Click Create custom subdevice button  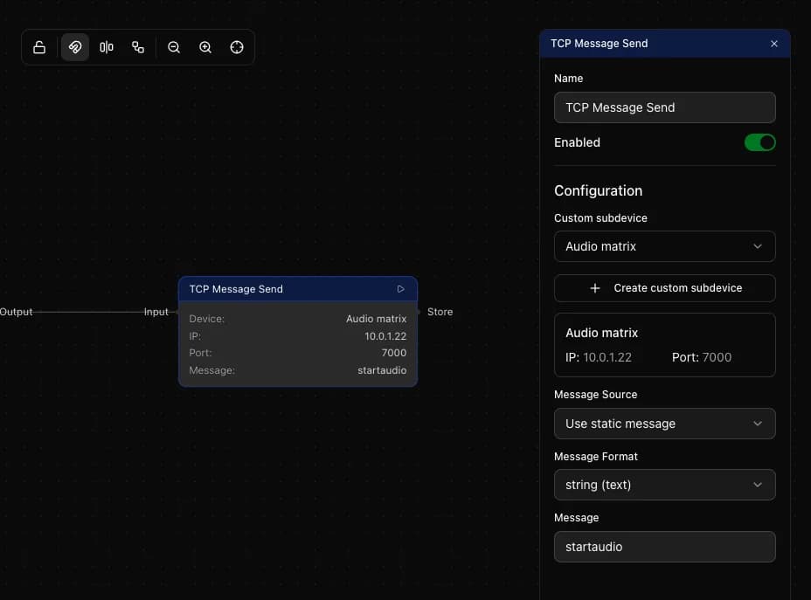665,288
